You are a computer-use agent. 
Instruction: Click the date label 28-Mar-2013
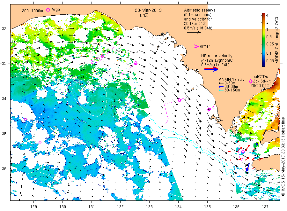click(x=148, y=10)
